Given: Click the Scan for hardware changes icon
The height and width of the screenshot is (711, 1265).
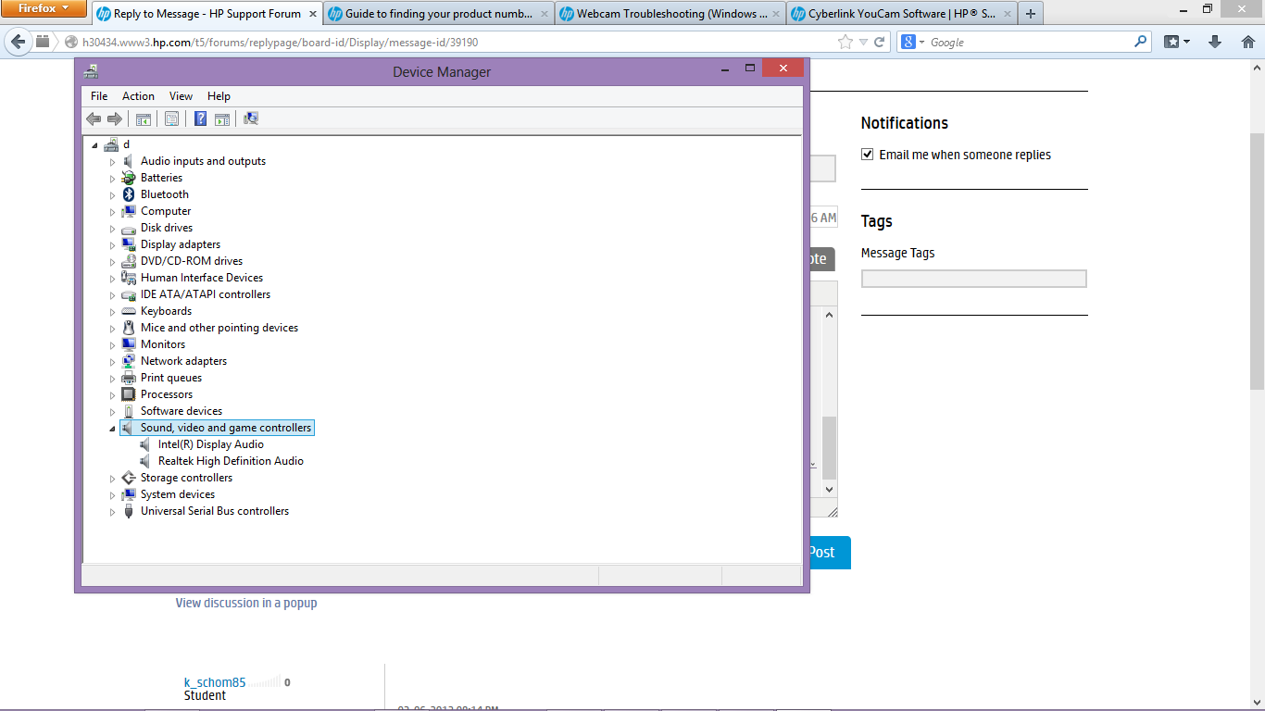Looking at the screenshot, I should [x=250, y=118].
